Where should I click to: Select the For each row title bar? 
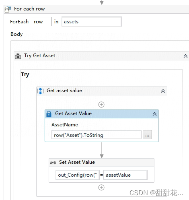coord(97,9)
